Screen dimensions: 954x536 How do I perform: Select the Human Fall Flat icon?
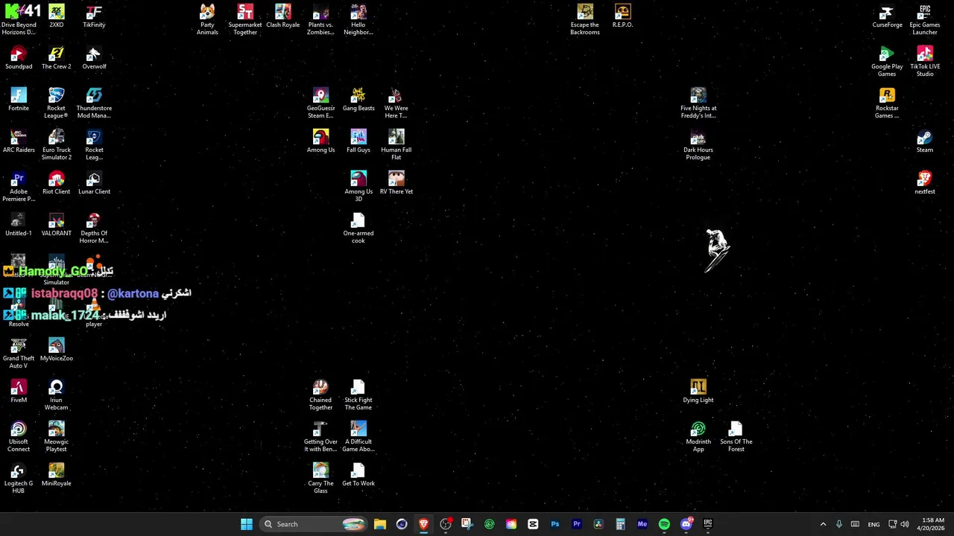coord(396,144)
